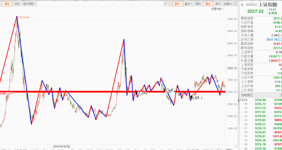Switch chart to 月线 monthly period
Viewport: 282px width, 150px height.
pyautogui.click(x=16, y=4)
